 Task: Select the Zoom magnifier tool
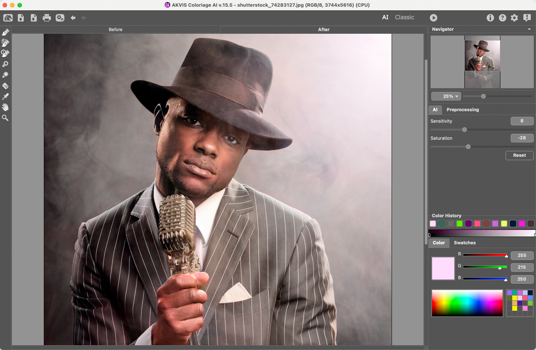pos(5,118)
